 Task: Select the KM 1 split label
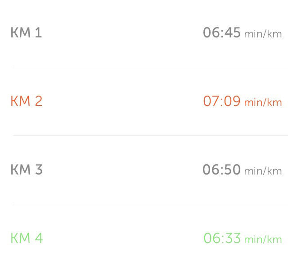click(26, 33)
